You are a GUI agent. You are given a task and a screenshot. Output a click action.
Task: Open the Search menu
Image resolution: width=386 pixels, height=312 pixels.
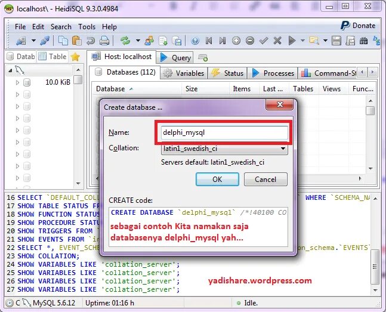(61, 27)
